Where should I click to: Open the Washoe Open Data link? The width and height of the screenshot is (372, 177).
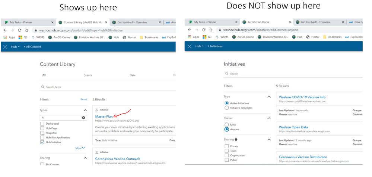[293, 127]
